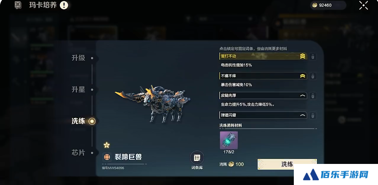Toggle the lock for 皮糙肉厚 entry

pos(313,96)
